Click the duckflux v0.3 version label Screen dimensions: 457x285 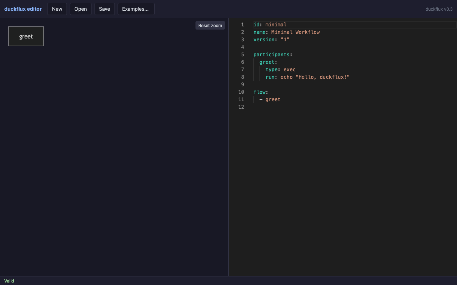click(439, 9)
